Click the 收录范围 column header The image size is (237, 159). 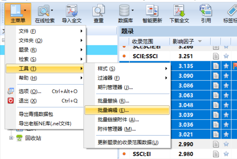click(x=142, y=41)
